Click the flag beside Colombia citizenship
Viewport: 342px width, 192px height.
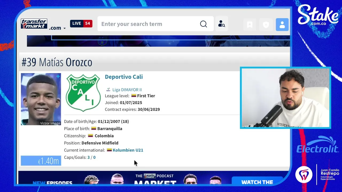tap(91, 135)
